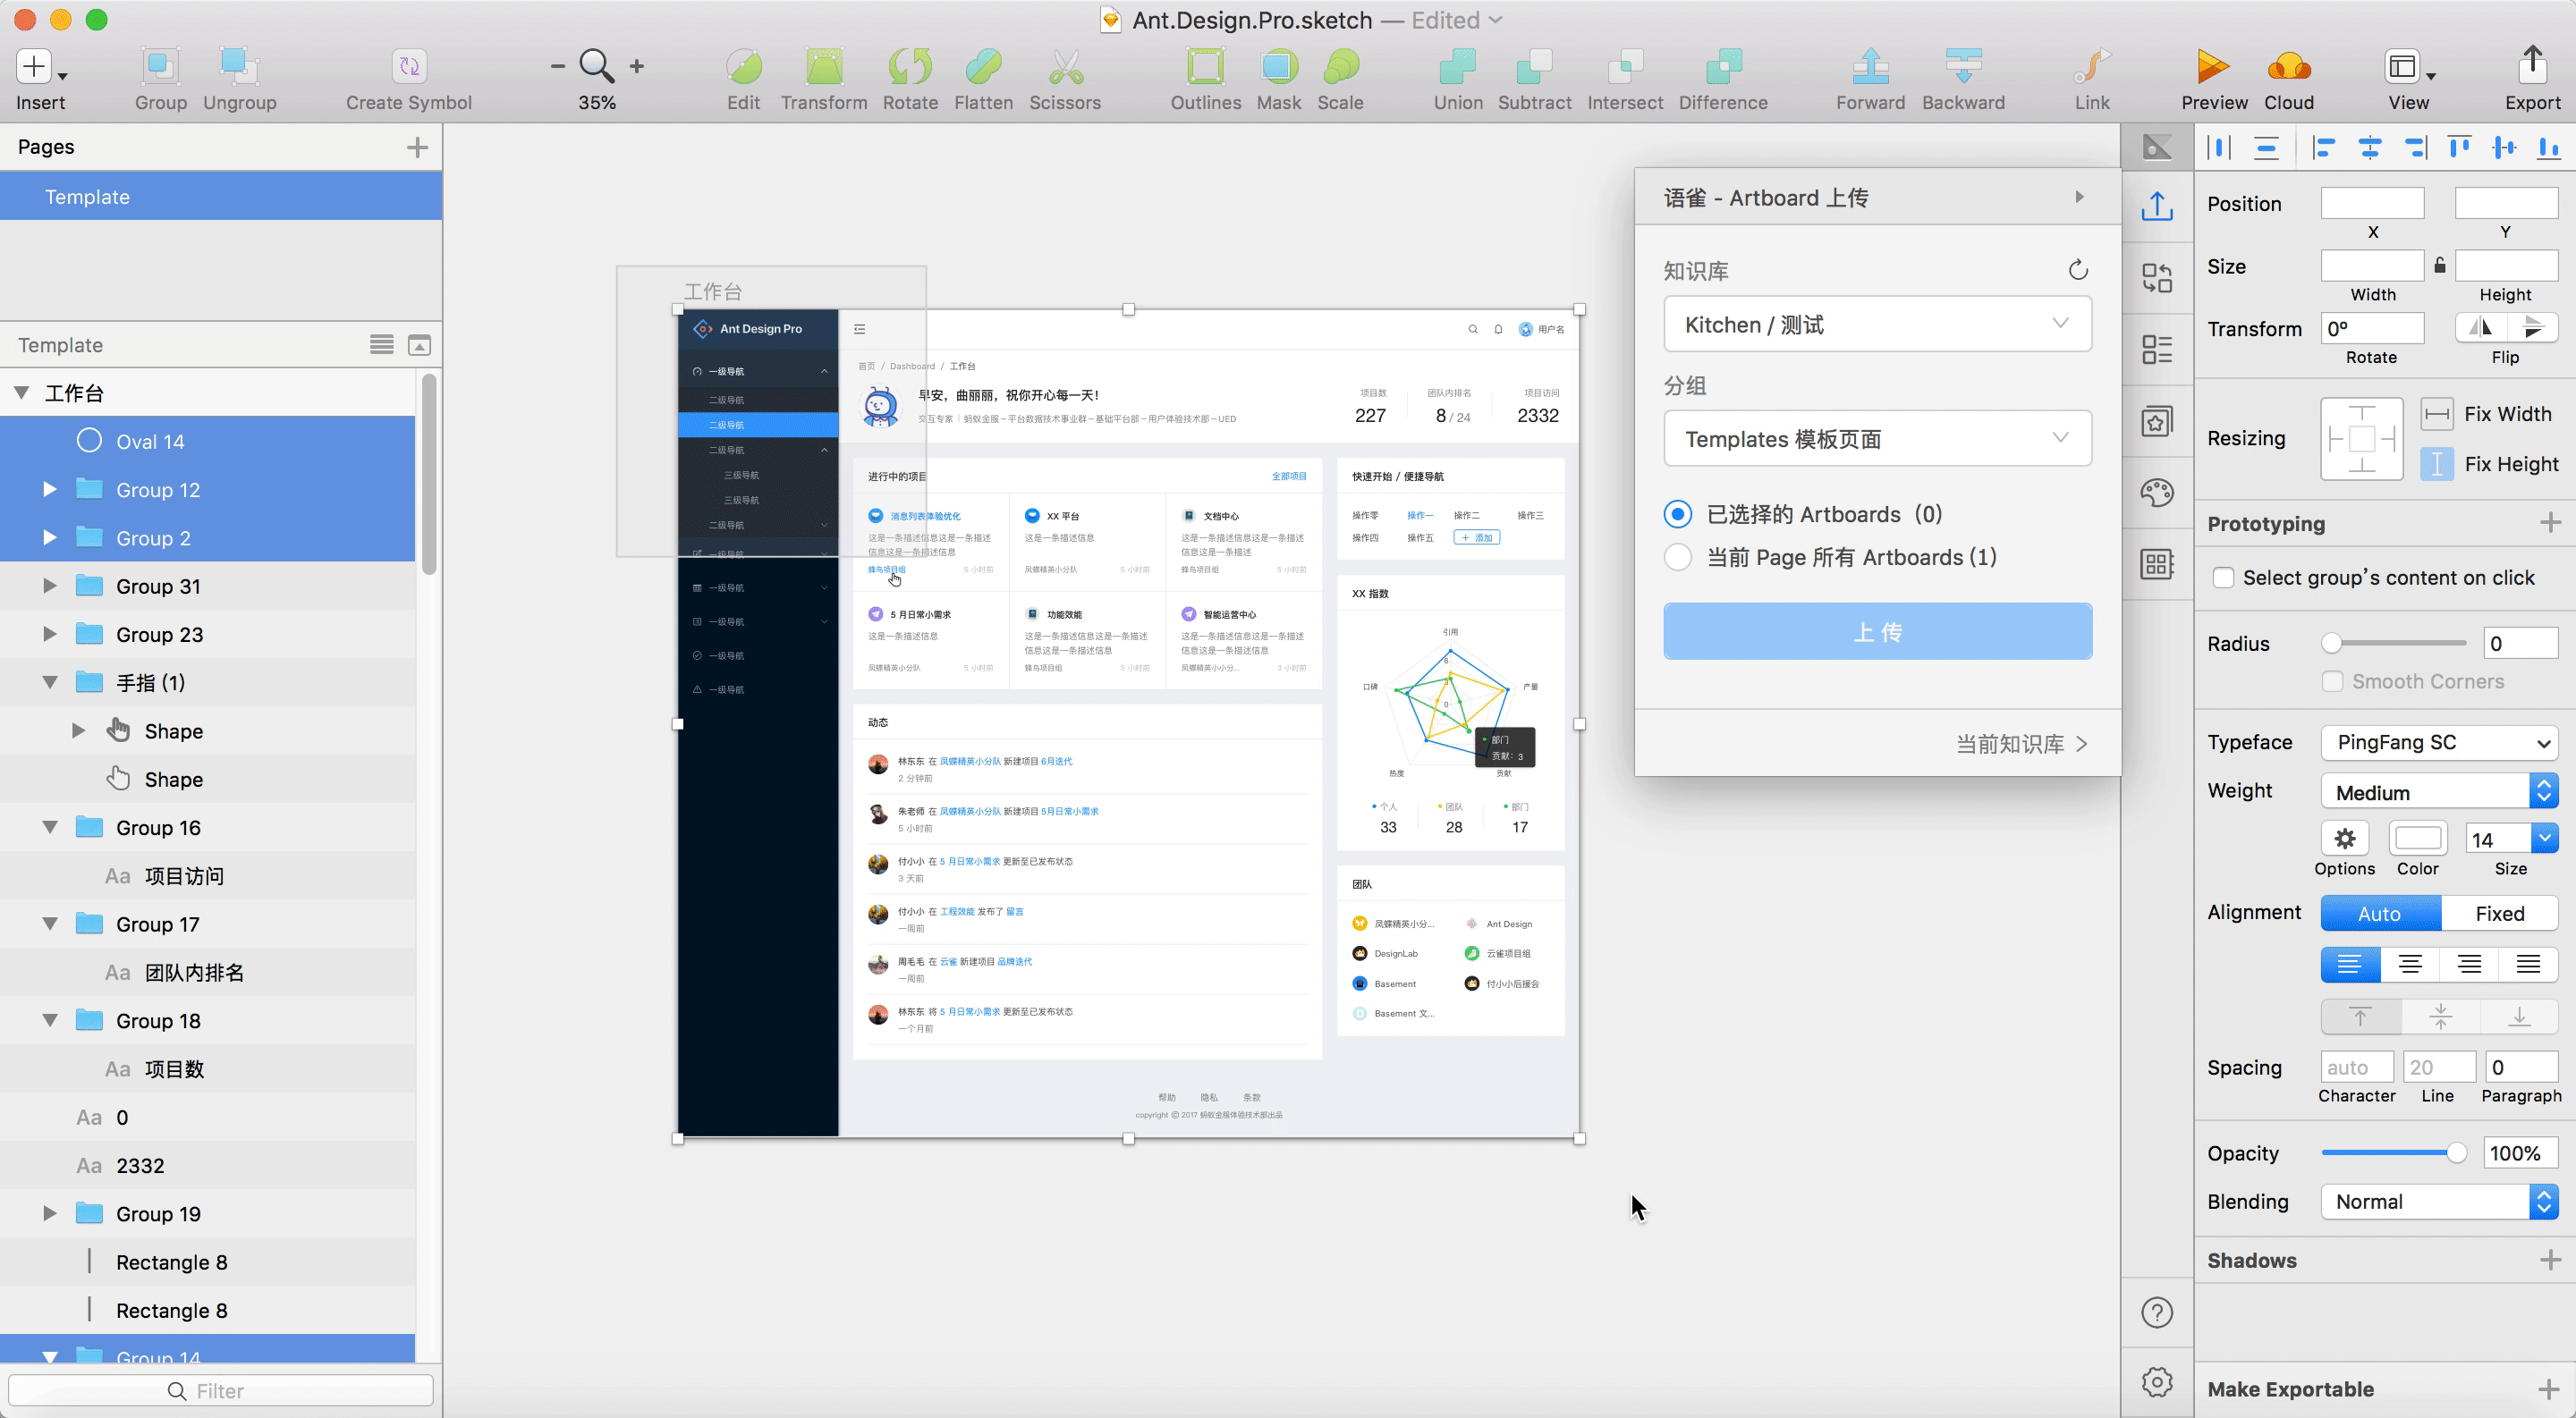Expand the Group 31 layer
Image resolution: width=2576 pixels, height=1418 pixels.
pyautogui.click(x=49, y=587)
